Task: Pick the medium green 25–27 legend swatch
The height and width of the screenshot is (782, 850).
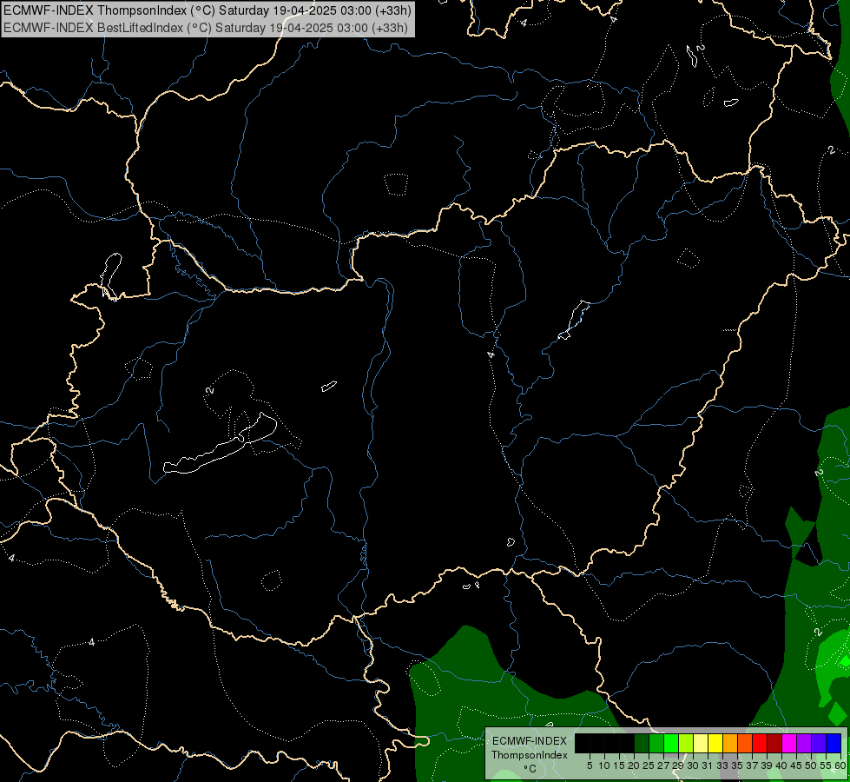Action: (656, 743)
